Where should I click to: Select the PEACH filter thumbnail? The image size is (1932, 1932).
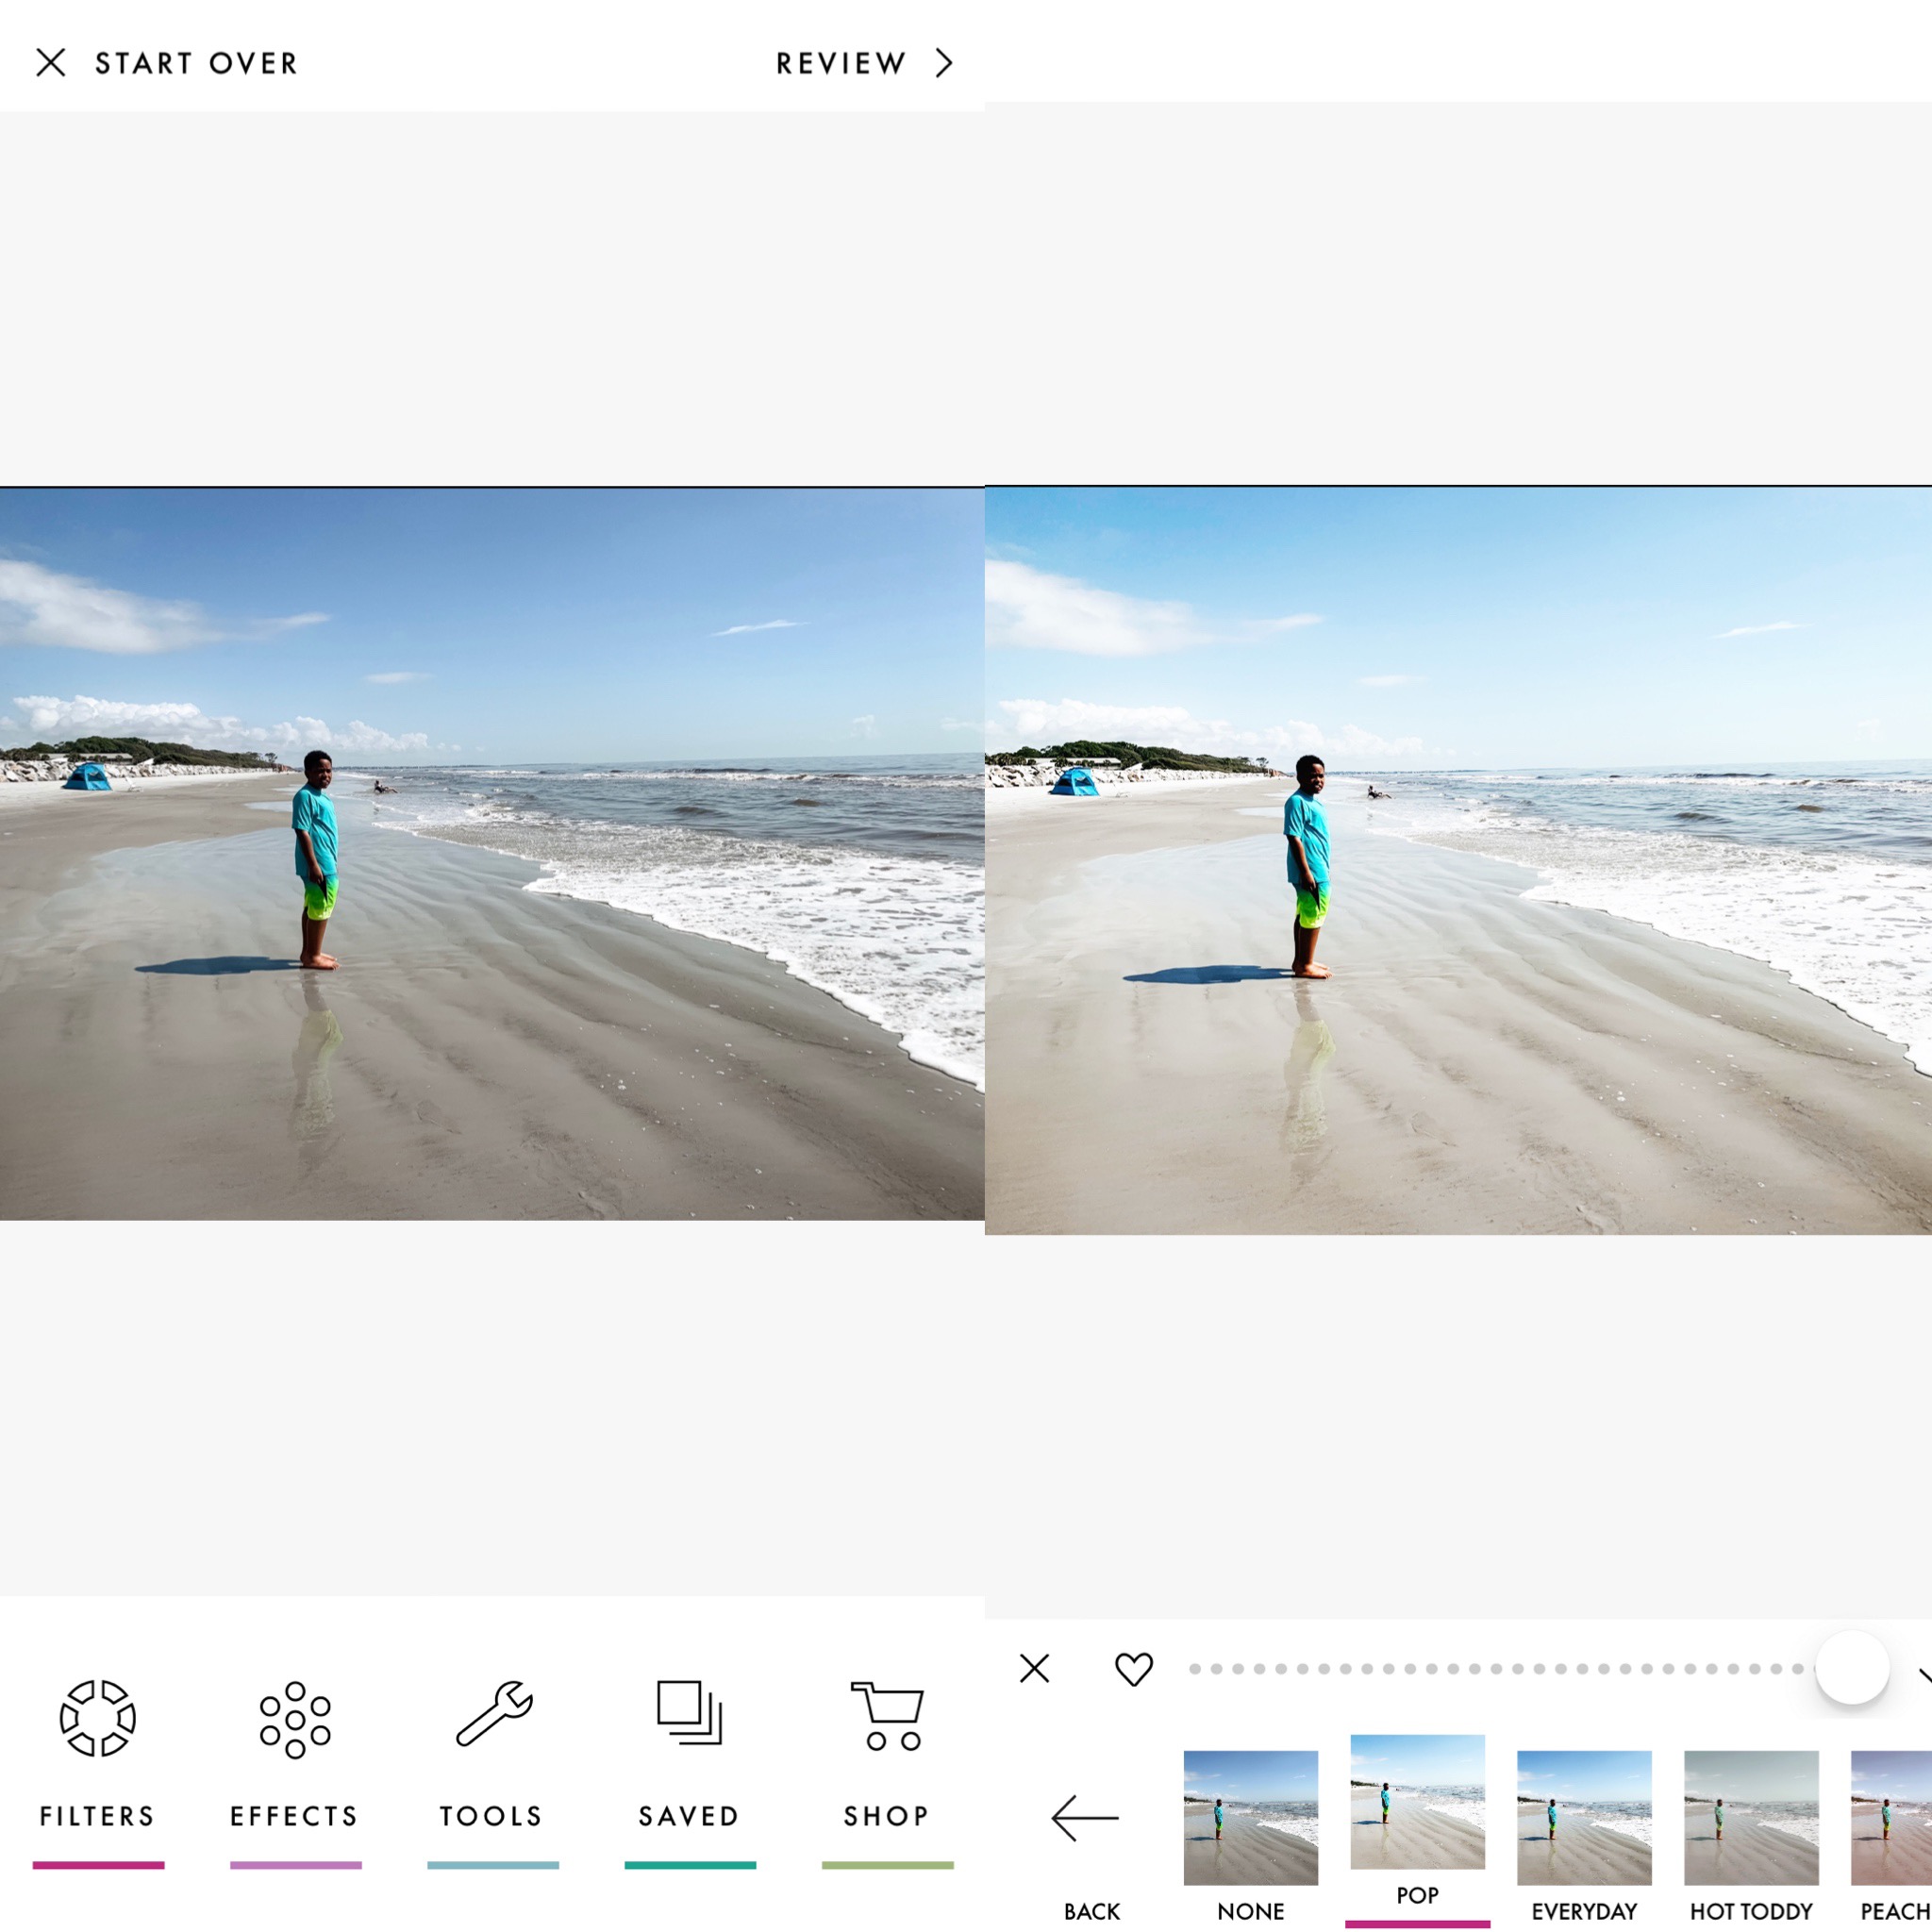click(1891, 1817)
